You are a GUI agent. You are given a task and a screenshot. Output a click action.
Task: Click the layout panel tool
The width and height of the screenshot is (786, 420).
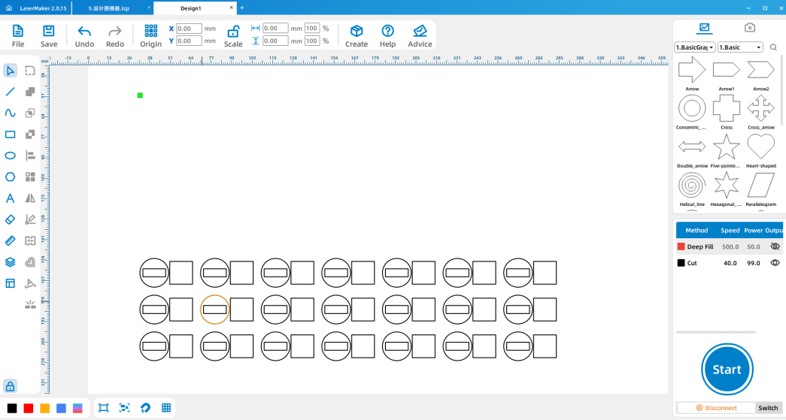click(10, 283)
